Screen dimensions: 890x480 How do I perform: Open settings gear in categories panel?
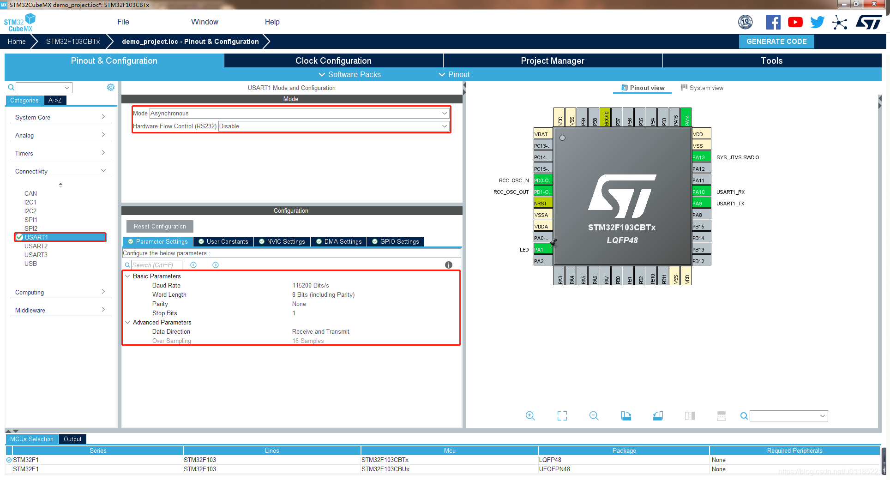(x=111, y=87)
